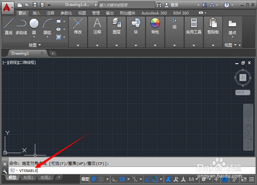Screen dimensions: 257x185
Task: Toggle ortho mode in status bar
Action: point(115,179)
